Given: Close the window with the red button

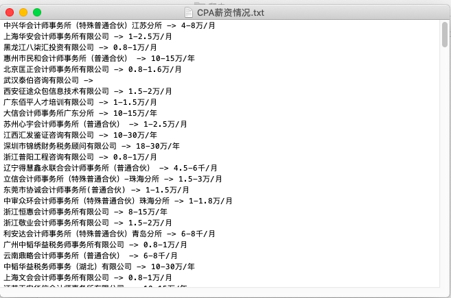Looking at the screenshot, I should click(x=10, y=12).
